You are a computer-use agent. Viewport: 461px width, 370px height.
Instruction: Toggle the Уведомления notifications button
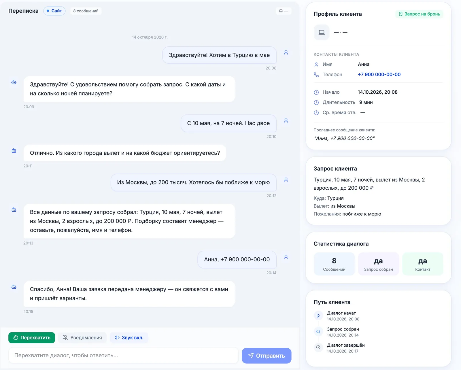82,338
